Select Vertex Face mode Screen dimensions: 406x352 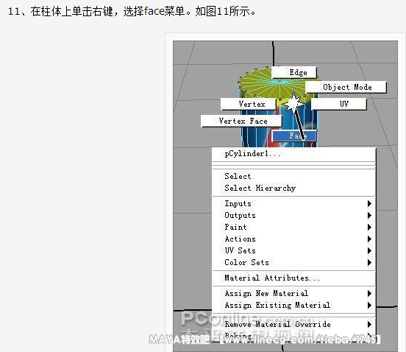click(241, 121)
